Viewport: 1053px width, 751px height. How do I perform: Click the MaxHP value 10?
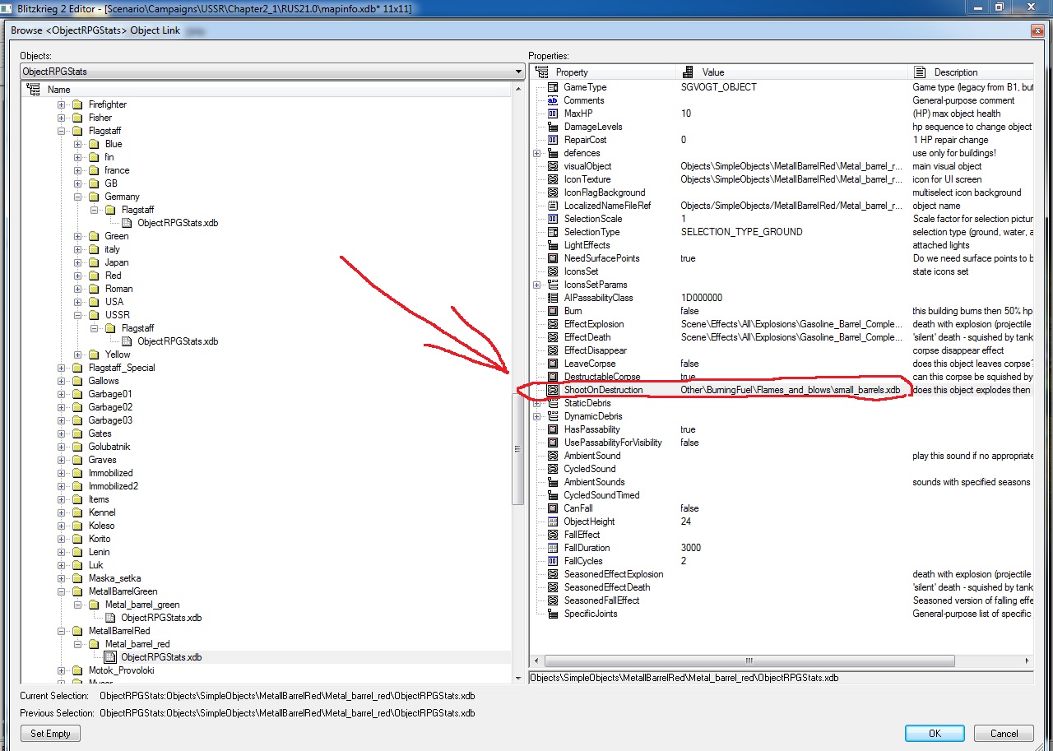pos(686,114)
